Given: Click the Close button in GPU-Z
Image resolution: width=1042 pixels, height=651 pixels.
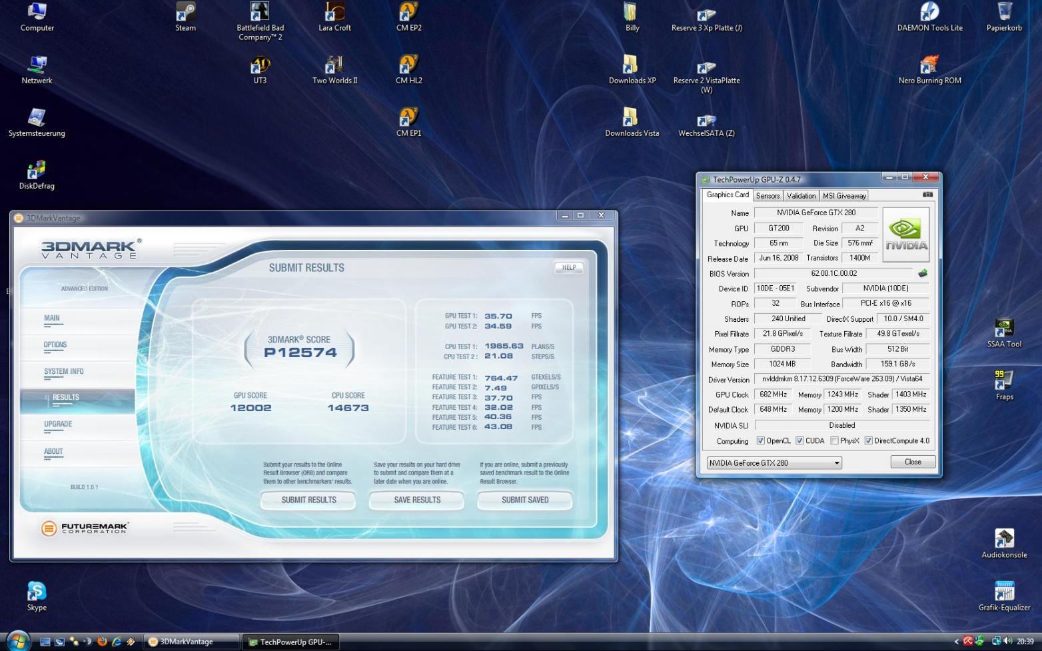Looking at the screenshot, I should tap(913, 462).
